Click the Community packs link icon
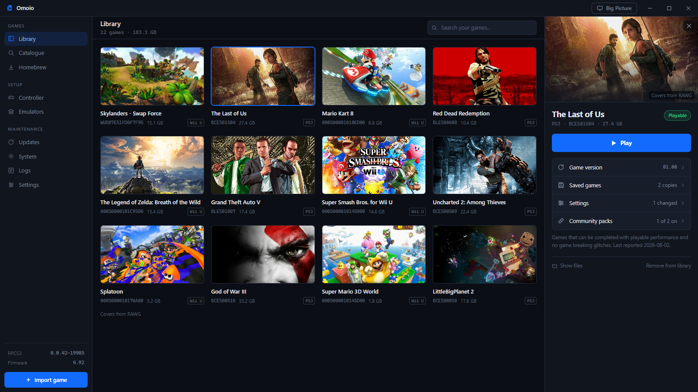Viewport: 698px width, 392px height. pos(561,221)
